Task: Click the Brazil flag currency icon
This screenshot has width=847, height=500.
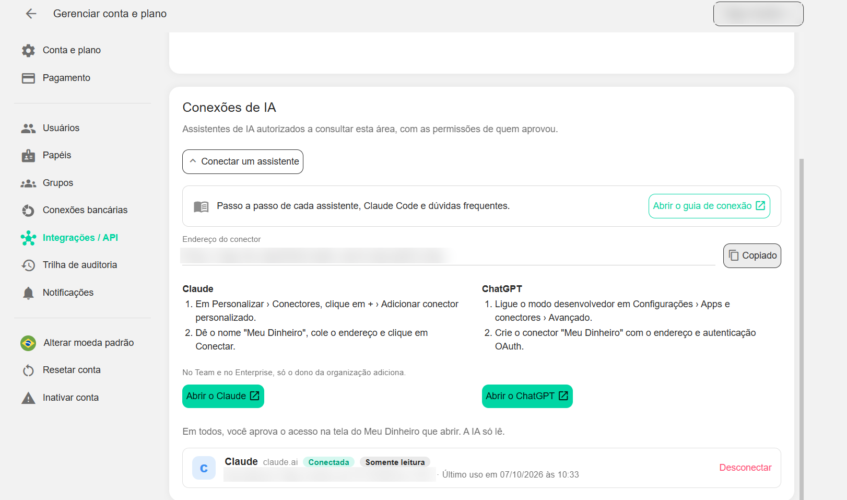Action: tap(28, 343)
